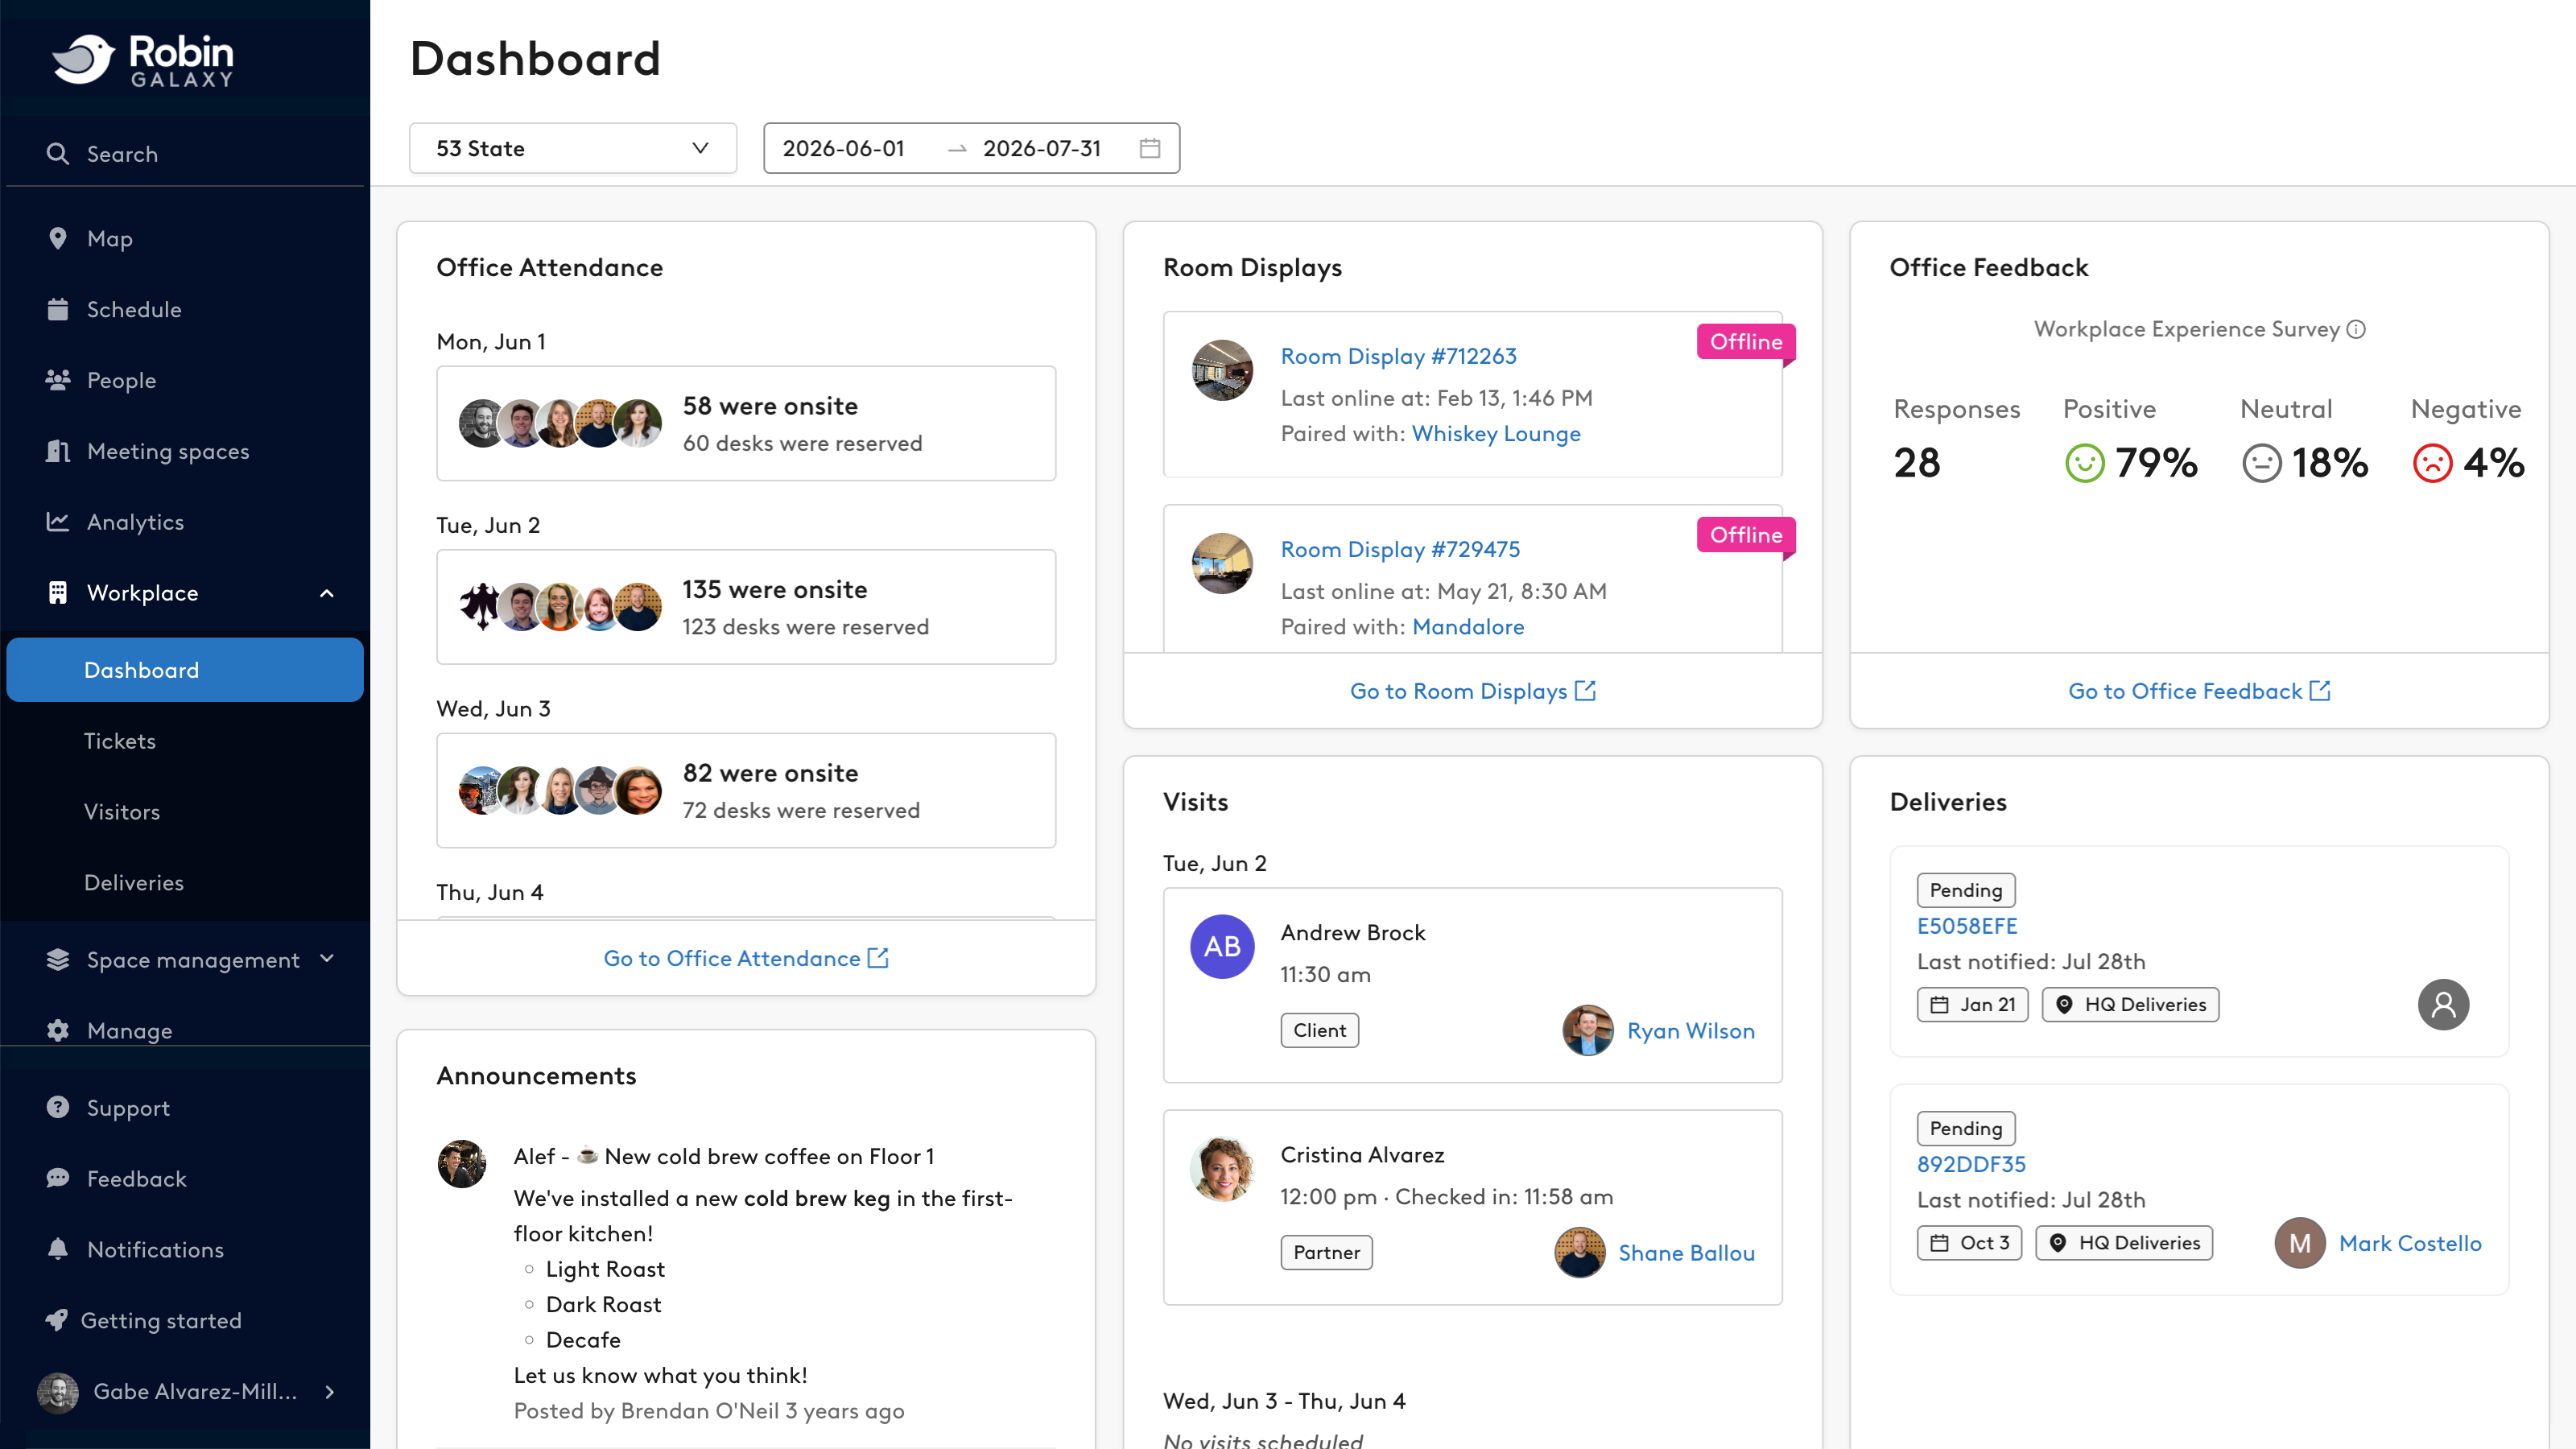Click the Map pin icon
This screenshot has height=1449, width=2576.
click(58, 238)
